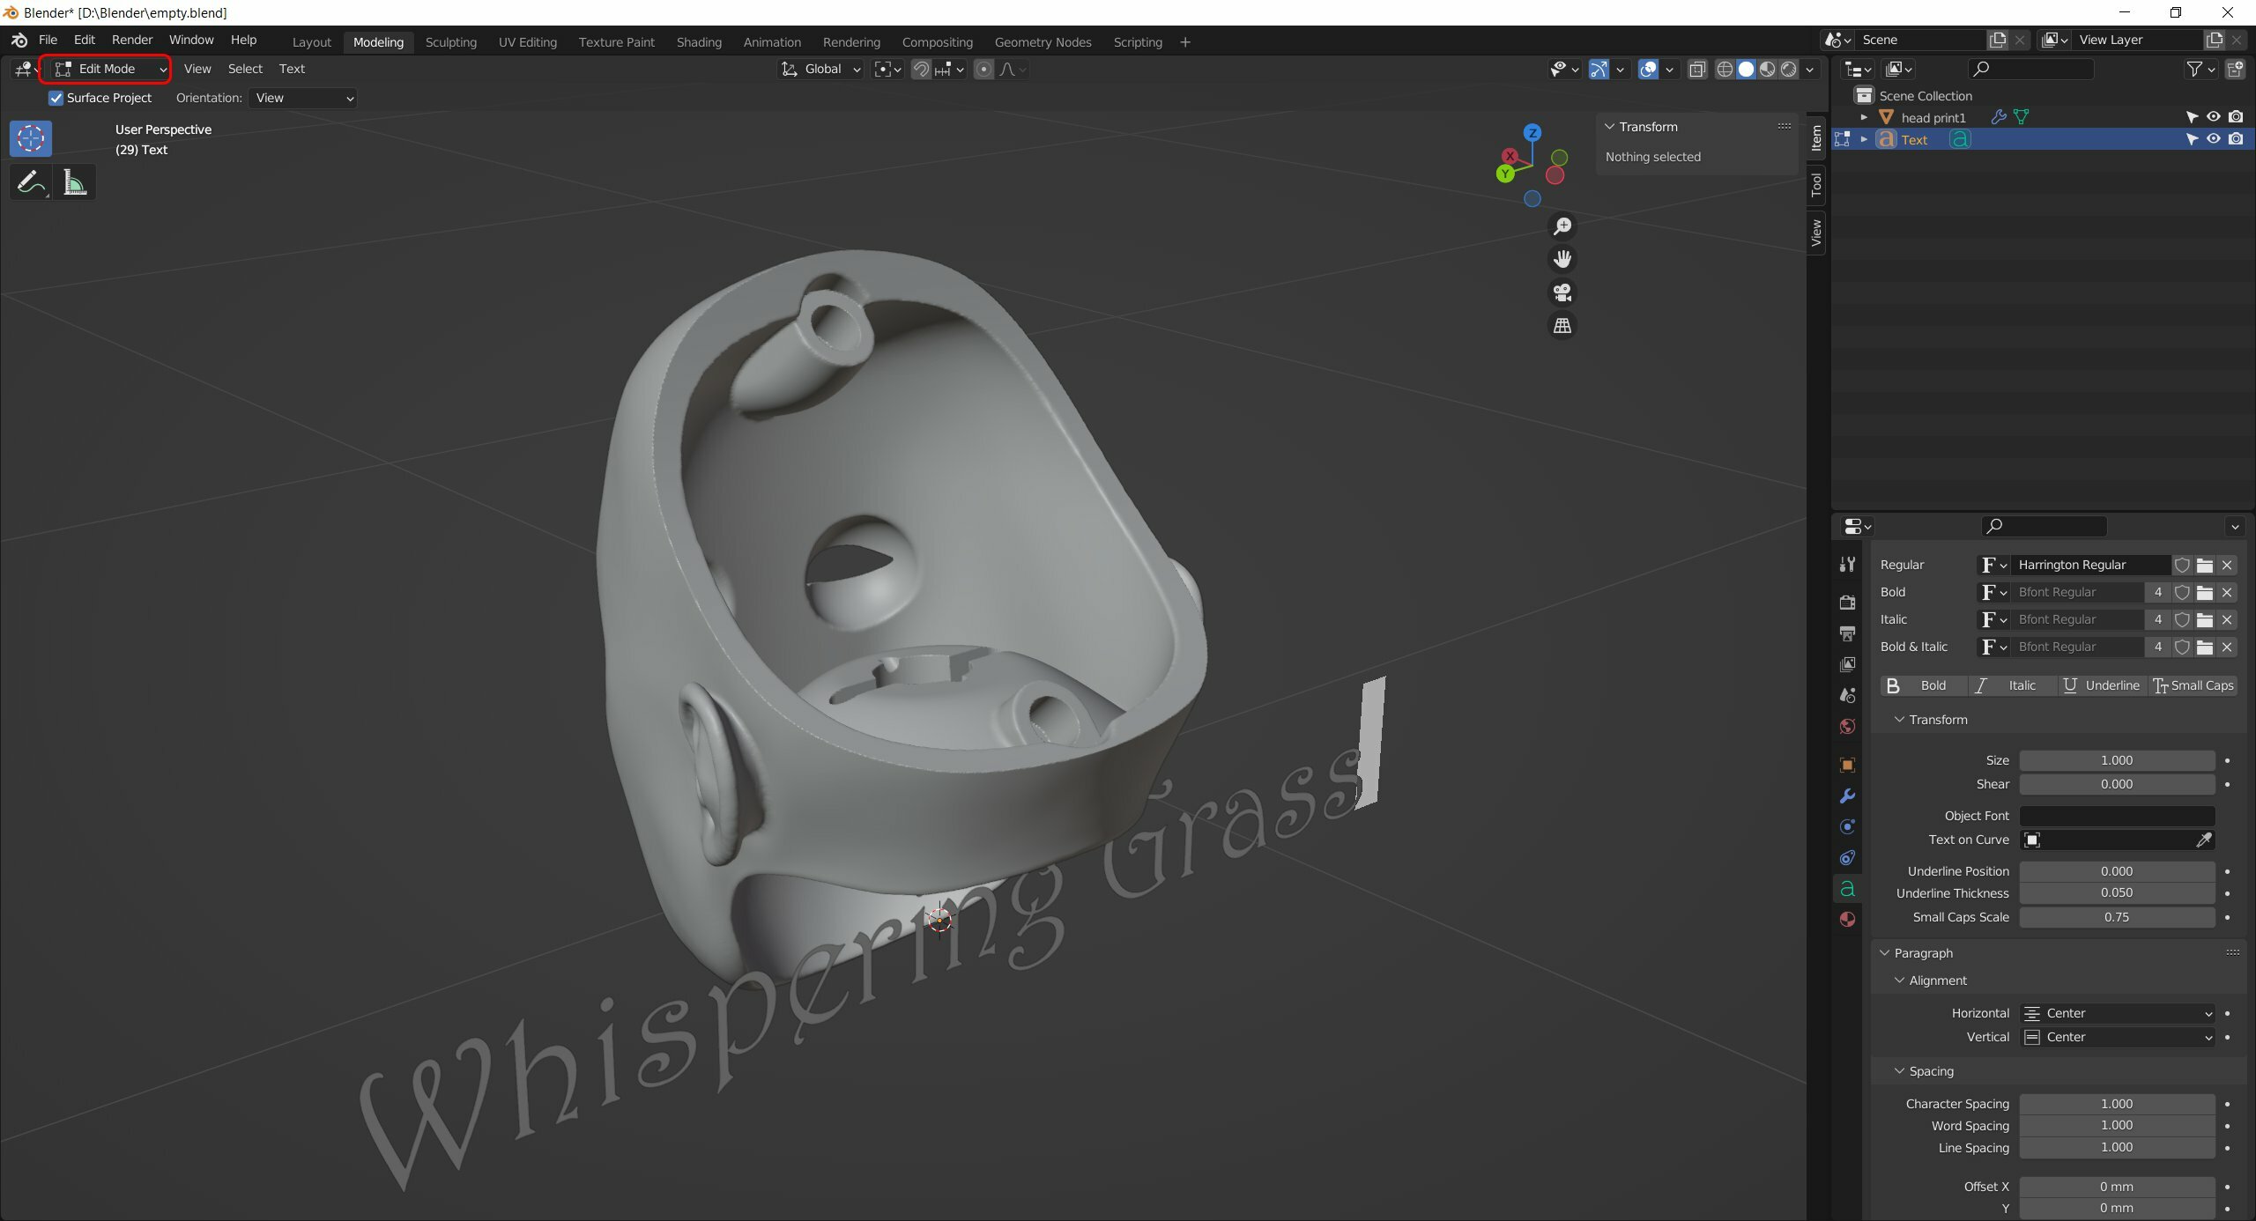
Task: Open the Render menu
Action: (x=132, y=40)
